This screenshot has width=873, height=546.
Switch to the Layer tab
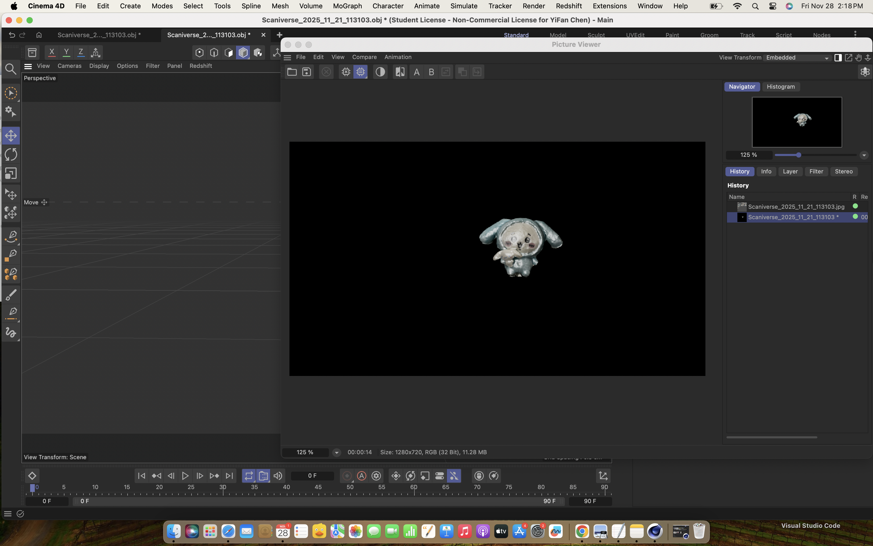[x=790, y=172]
